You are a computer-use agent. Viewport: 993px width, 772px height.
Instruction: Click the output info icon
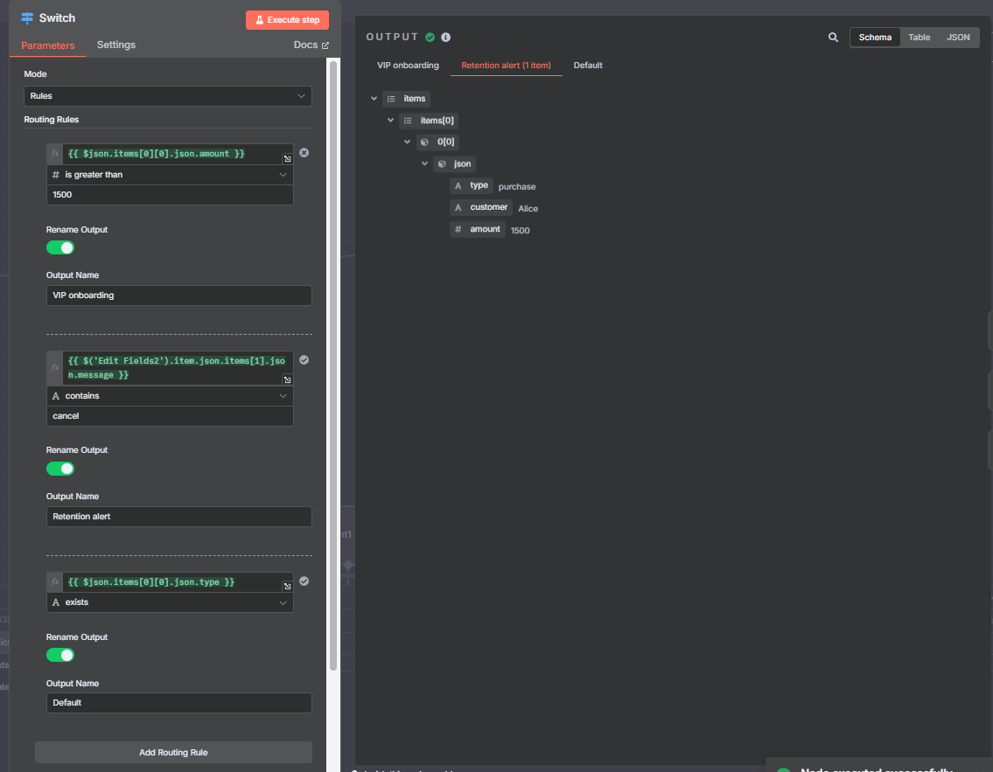click(x=446, y=38)
